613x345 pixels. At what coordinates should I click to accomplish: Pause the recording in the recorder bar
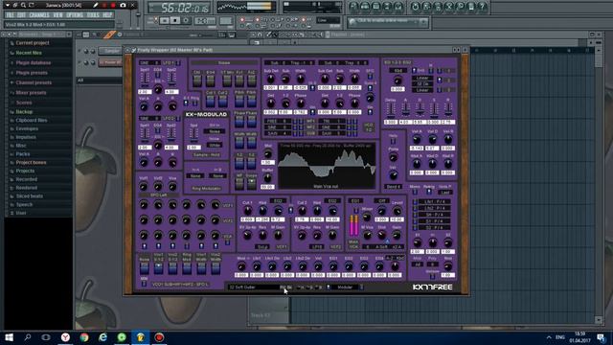click(104, 6)
